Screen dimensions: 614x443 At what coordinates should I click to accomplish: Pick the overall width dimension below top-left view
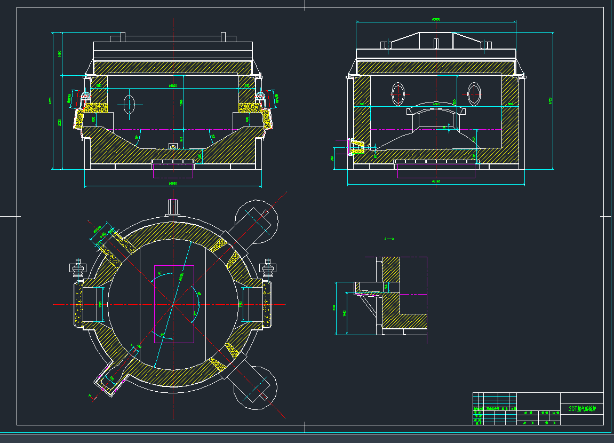click(173, 184)
